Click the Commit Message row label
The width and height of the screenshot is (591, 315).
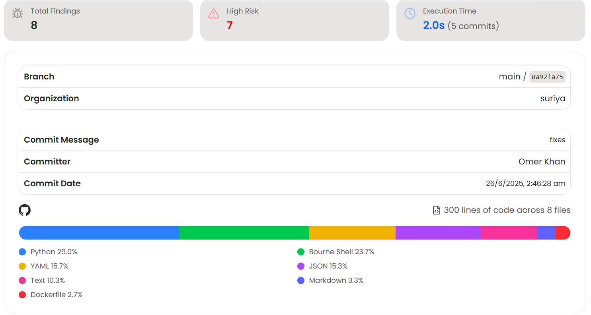click(x=61, y=140)
